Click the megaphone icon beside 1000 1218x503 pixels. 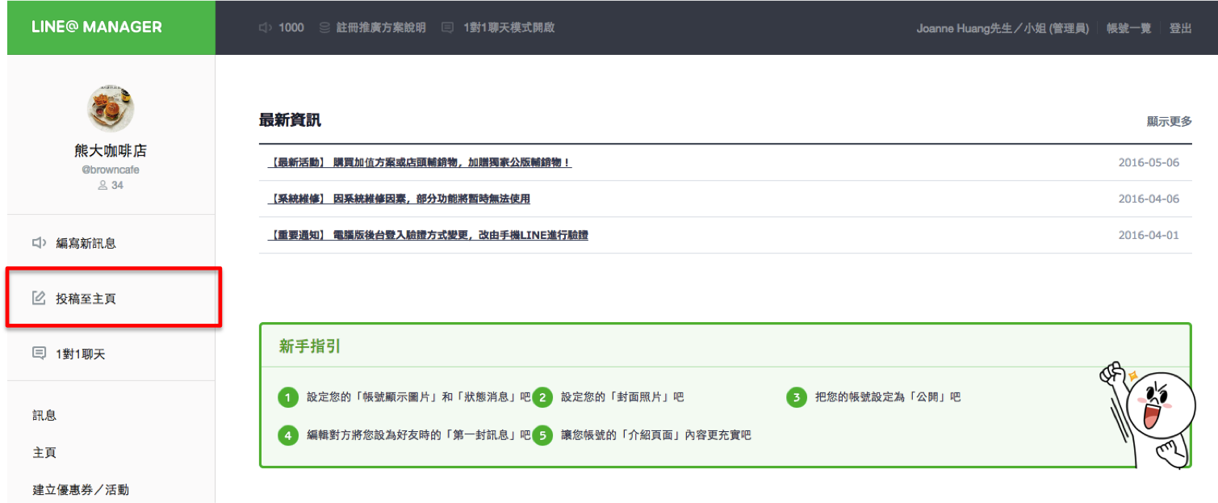tap(266, 27)
